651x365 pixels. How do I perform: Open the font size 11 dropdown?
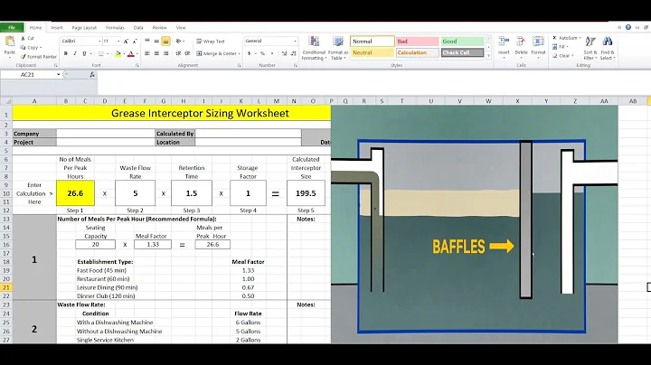coord(118,41)
